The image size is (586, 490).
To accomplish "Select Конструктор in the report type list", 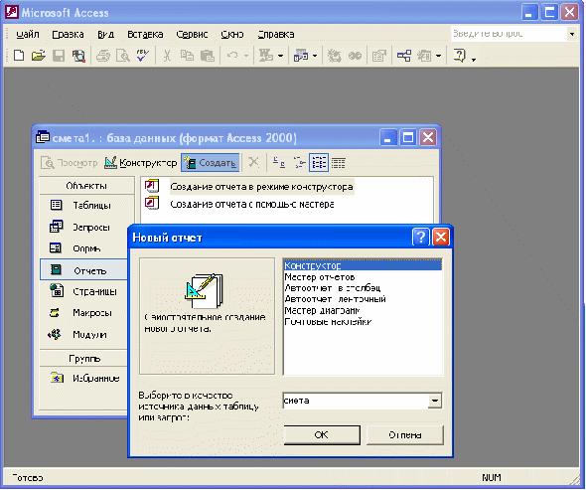I will [x=363, y=265].
